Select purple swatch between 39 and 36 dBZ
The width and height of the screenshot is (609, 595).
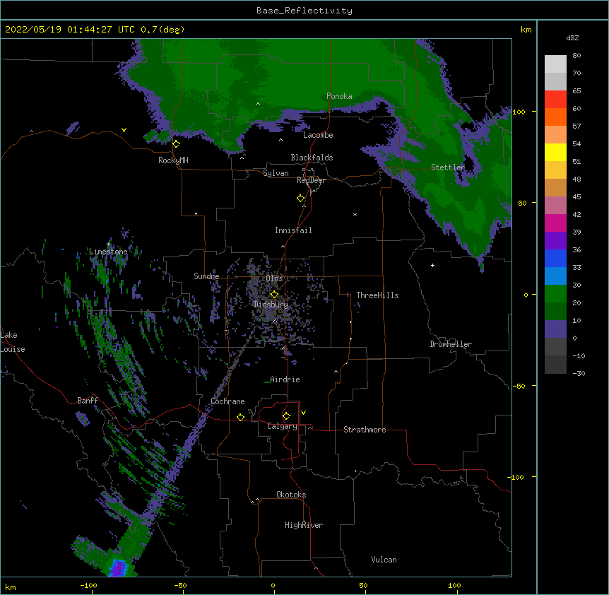(555, 241)
